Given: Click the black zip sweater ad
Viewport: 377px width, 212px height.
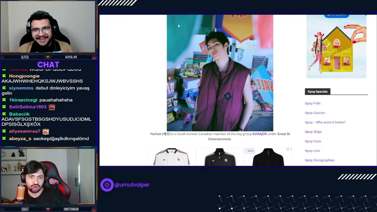Looking at the screenshot, I should (x=268, y=157).
